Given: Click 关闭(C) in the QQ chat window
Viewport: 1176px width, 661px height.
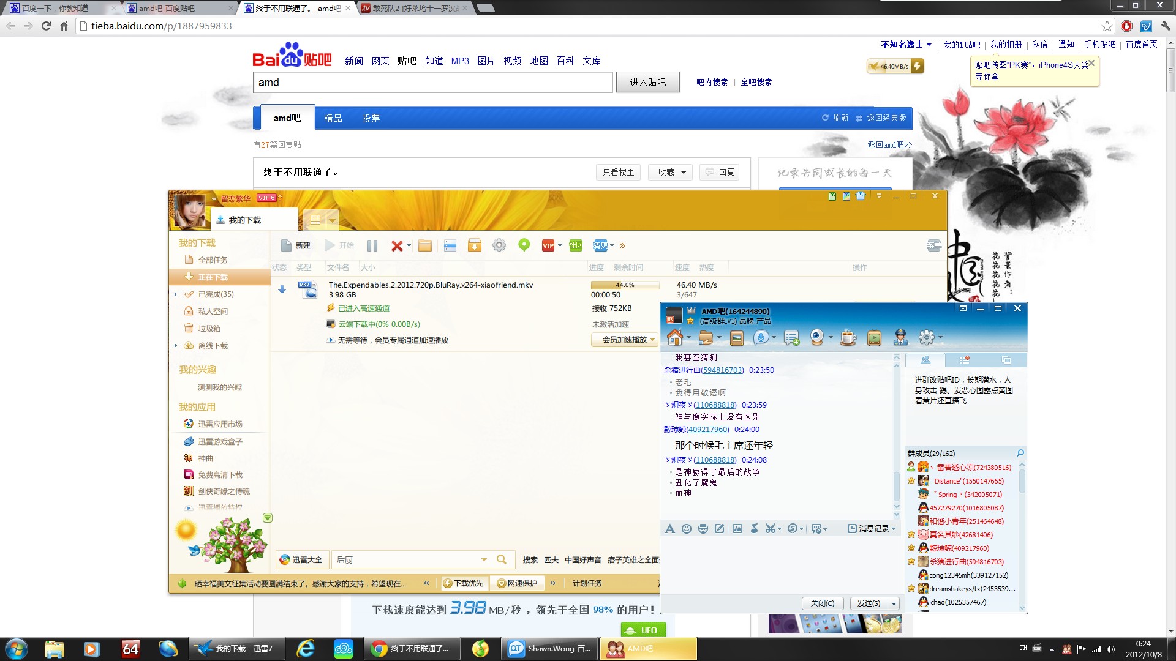Looking at the screenshot, I should 823,603.
